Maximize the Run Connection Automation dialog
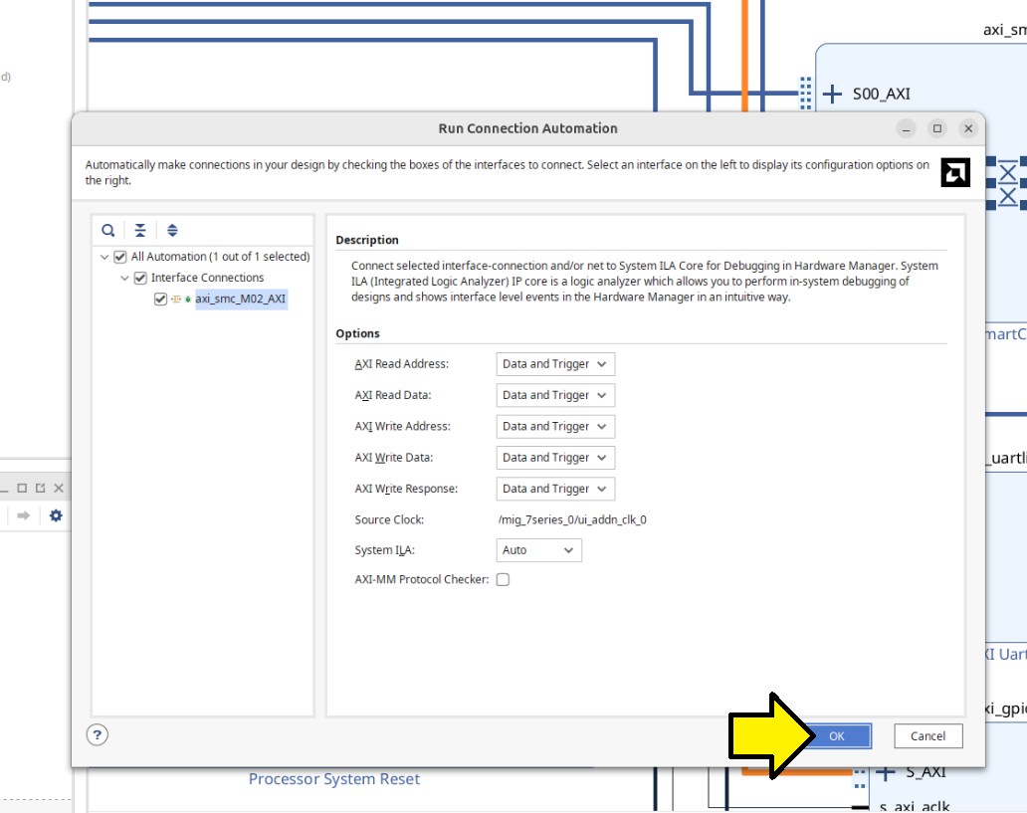This screenshot has width=1027, height=813. click(936, 128)
